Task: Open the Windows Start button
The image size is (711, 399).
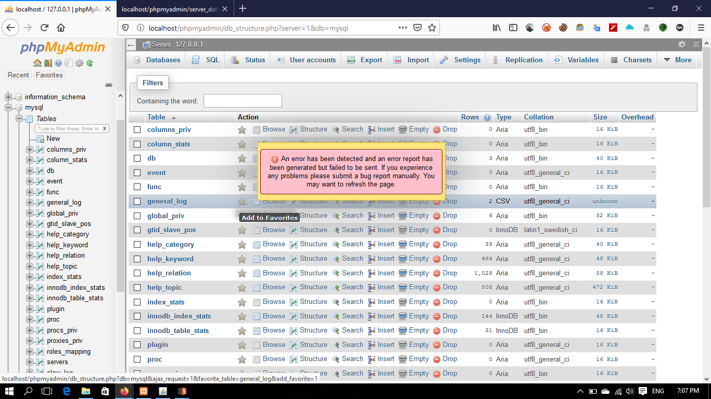Action: 9,390
